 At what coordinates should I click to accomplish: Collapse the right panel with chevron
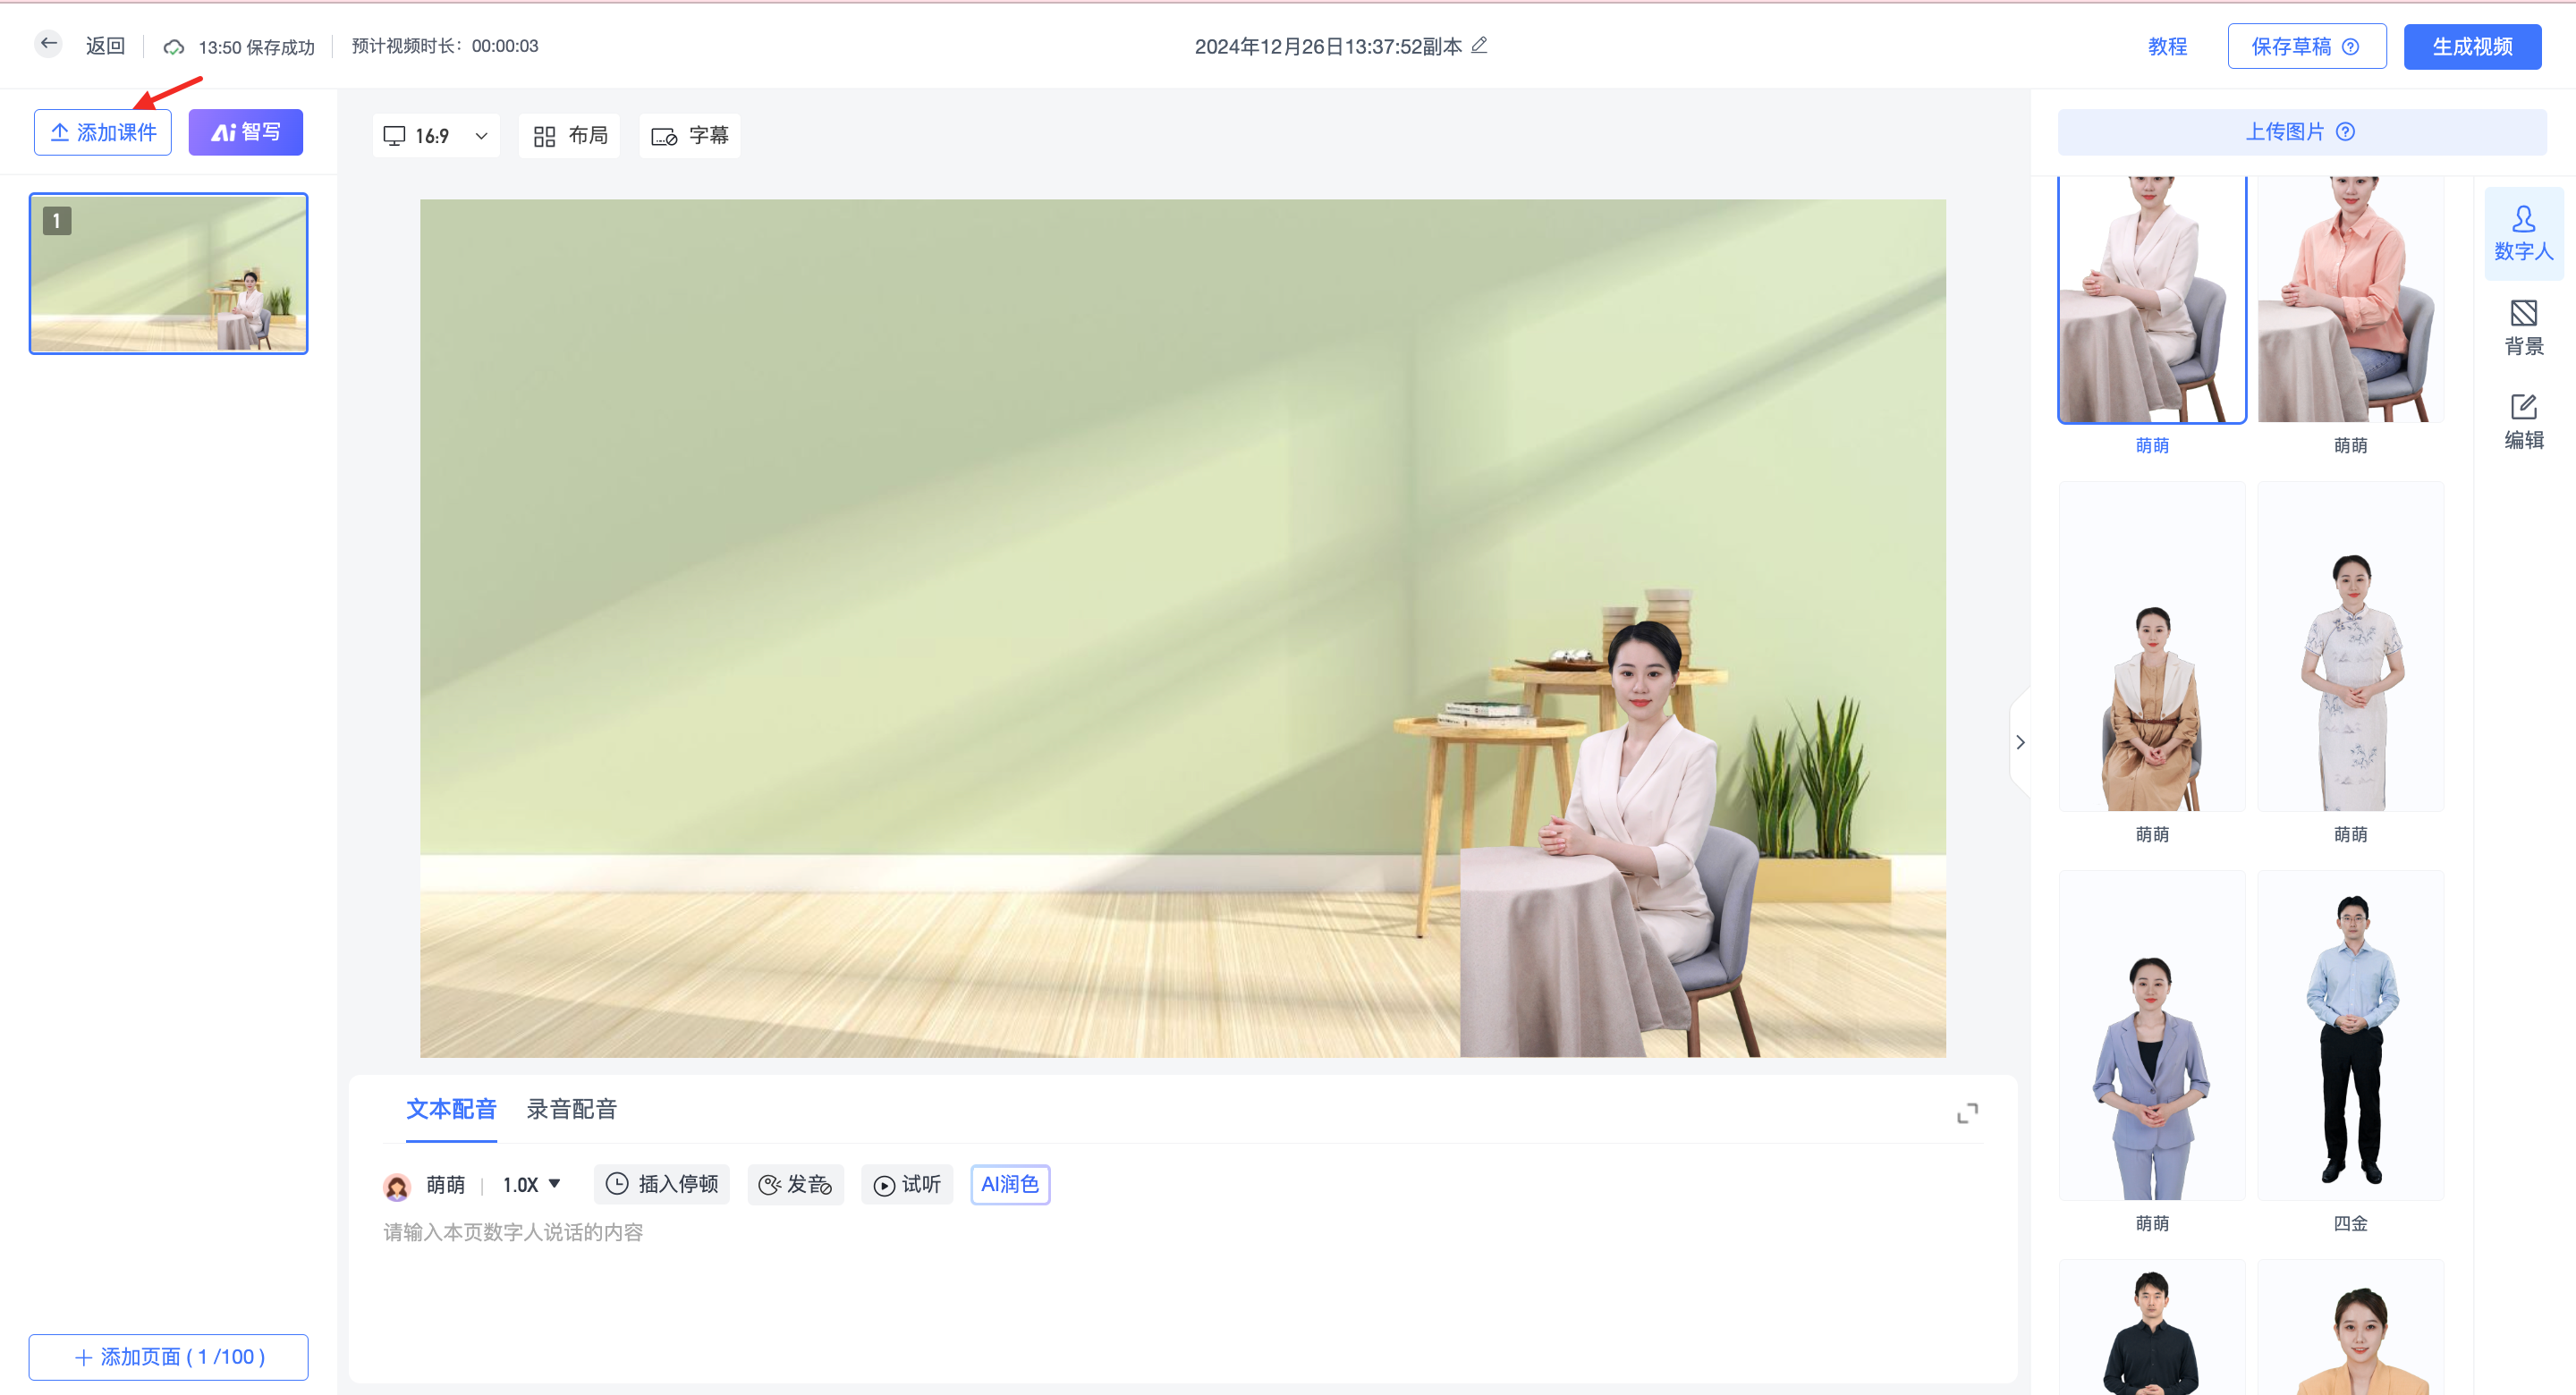tap(2020, 742)
